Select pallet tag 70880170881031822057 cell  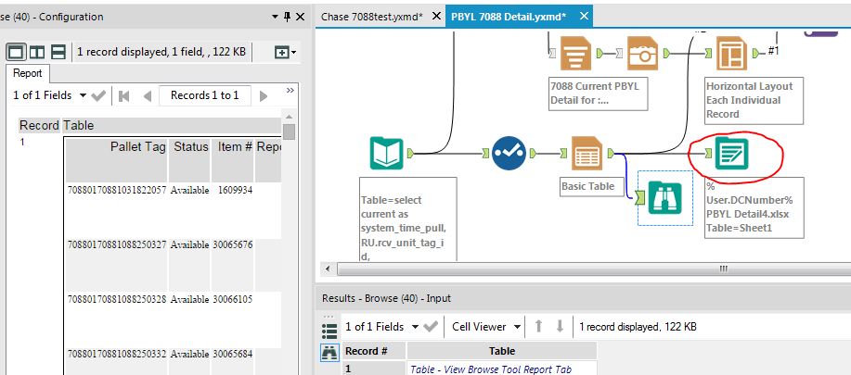tap(117, 190)
